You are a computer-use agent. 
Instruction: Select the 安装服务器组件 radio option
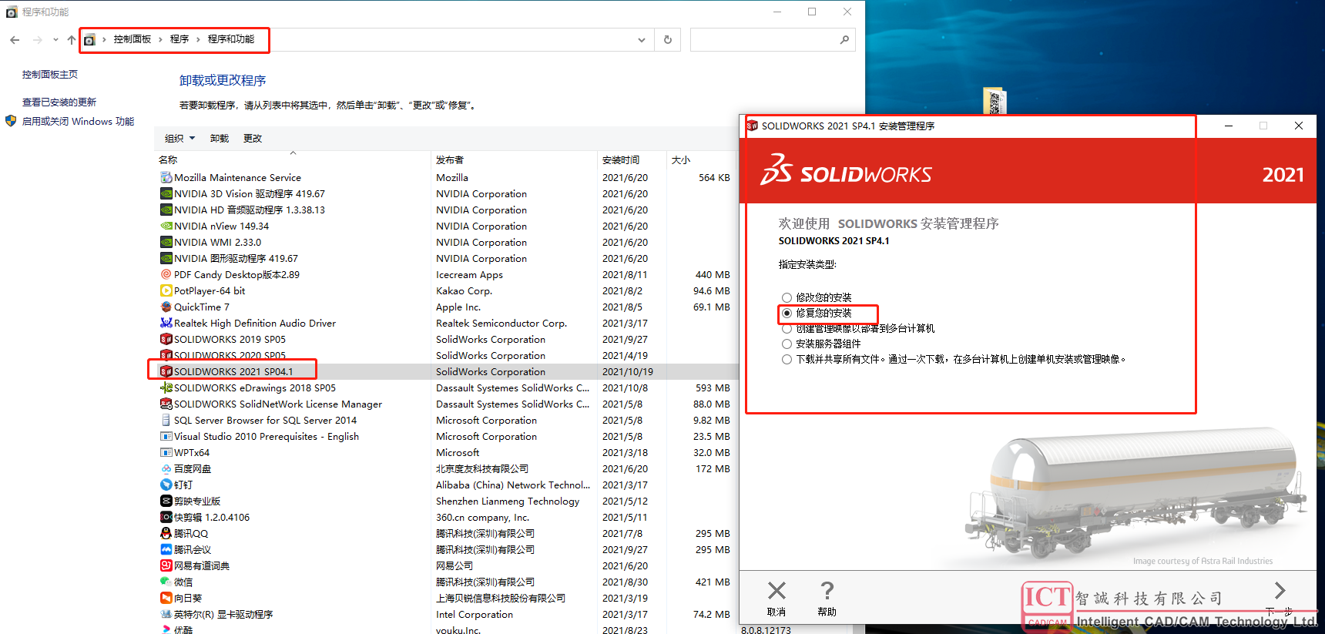pos(787,344)
